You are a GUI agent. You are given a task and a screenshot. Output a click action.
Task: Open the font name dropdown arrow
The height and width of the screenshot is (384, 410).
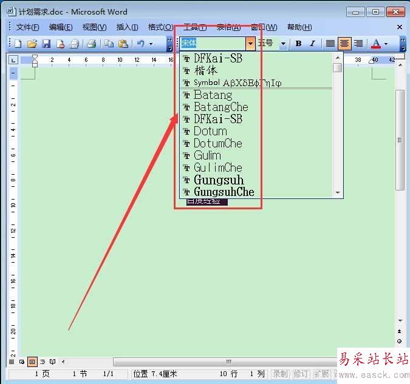[x=250, y=43]
